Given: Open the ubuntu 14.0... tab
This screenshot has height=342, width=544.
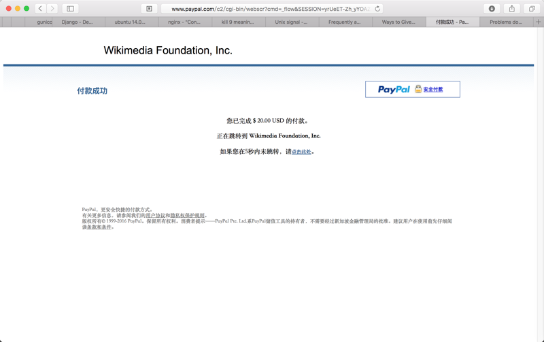Looking at the screenshot, I should [132, 22].
